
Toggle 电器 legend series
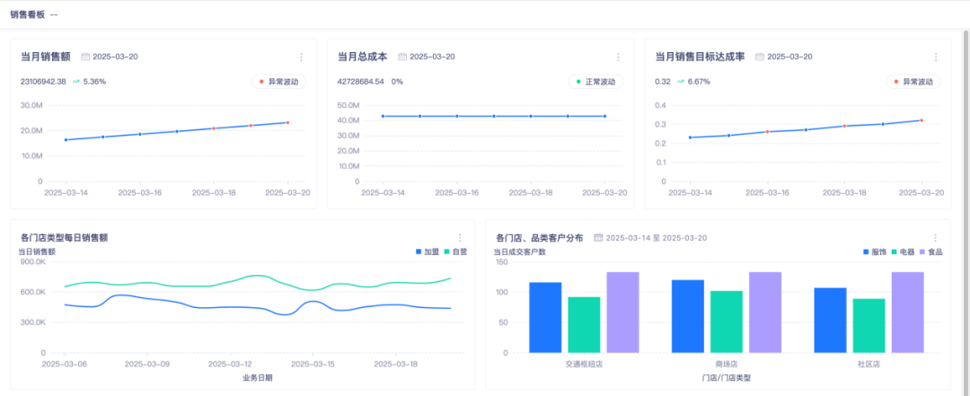903,252
